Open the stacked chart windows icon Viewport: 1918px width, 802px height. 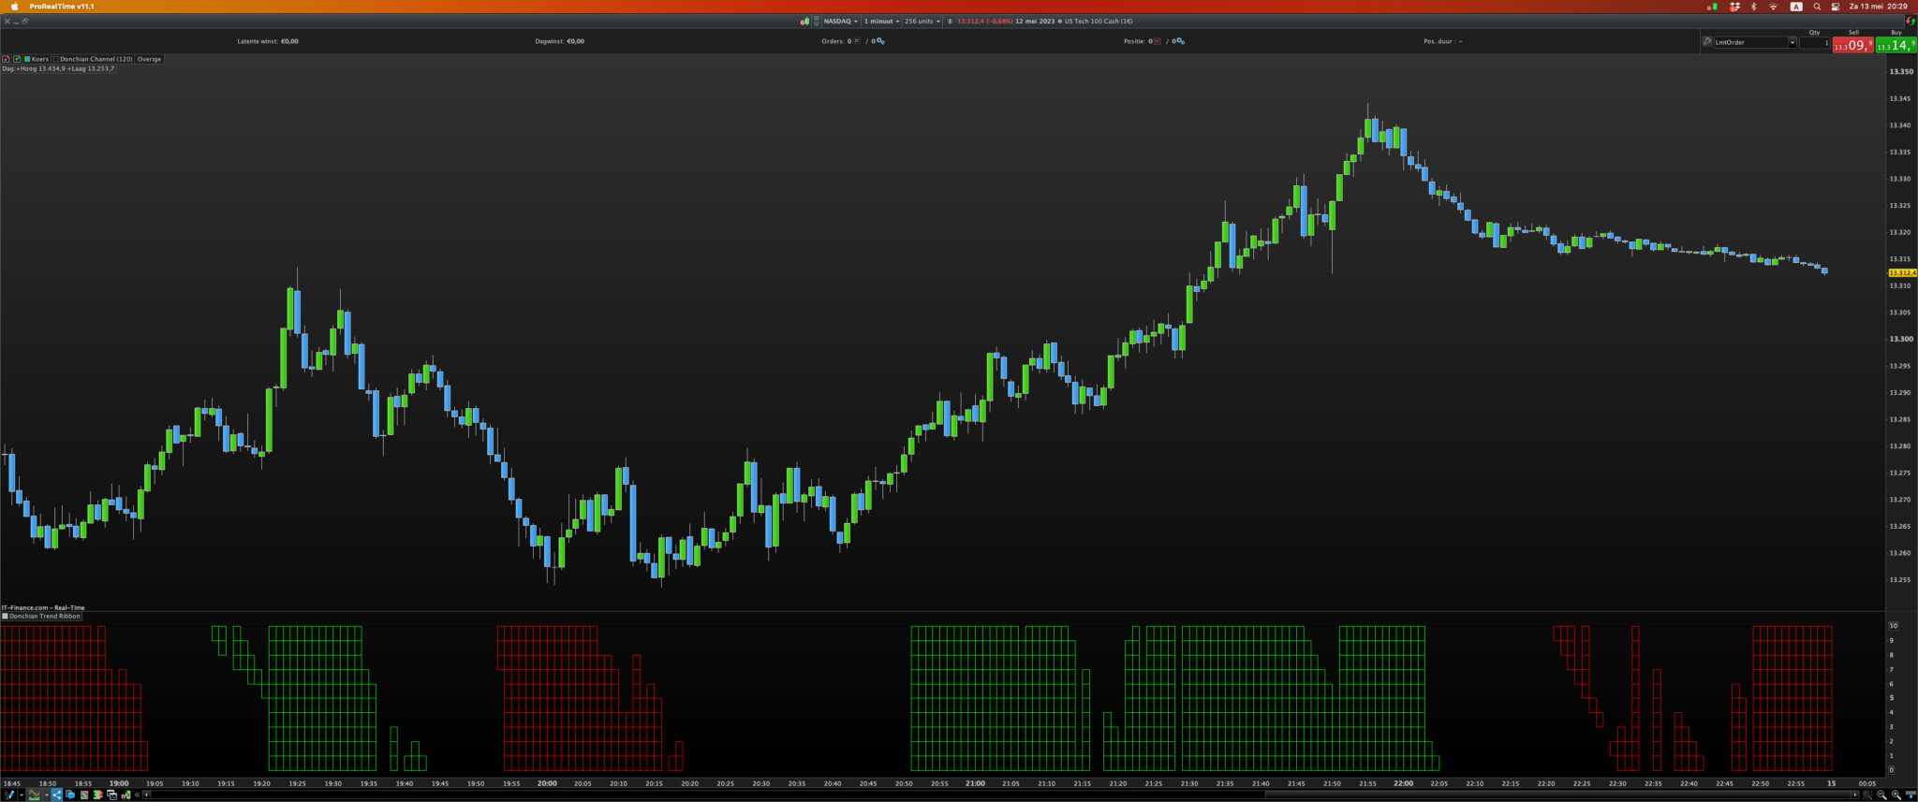(112, 795)
